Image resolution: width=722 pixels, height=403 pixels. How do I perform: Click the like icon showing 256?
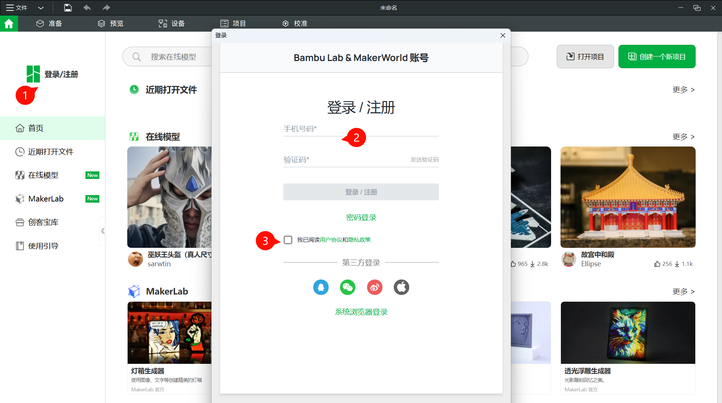tap(657, 264)
